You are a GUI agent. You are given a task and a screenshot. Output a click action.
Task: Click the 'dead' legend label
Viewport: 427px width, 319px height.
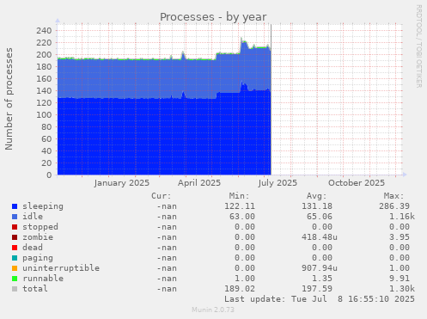(33, 248)
